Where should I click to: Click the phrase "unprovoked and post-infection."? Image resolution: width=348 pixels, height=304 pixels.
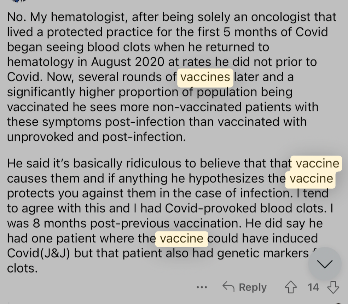pyautogui.click(x=96, y=137)
